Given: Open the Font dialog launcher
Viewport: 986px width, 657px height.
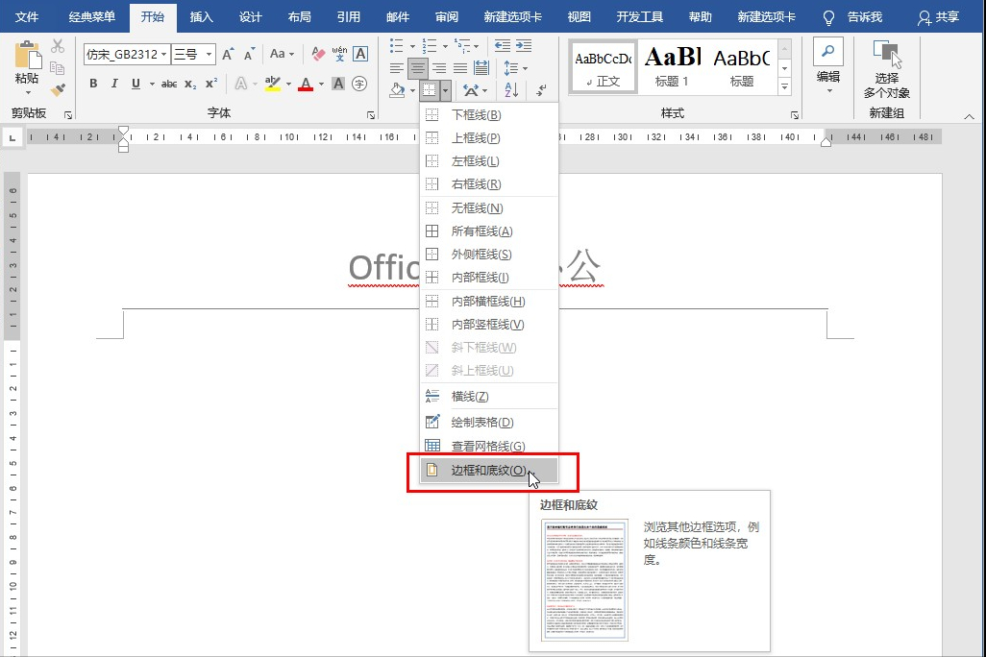Looking at the screenshot, I should (371, 115).
